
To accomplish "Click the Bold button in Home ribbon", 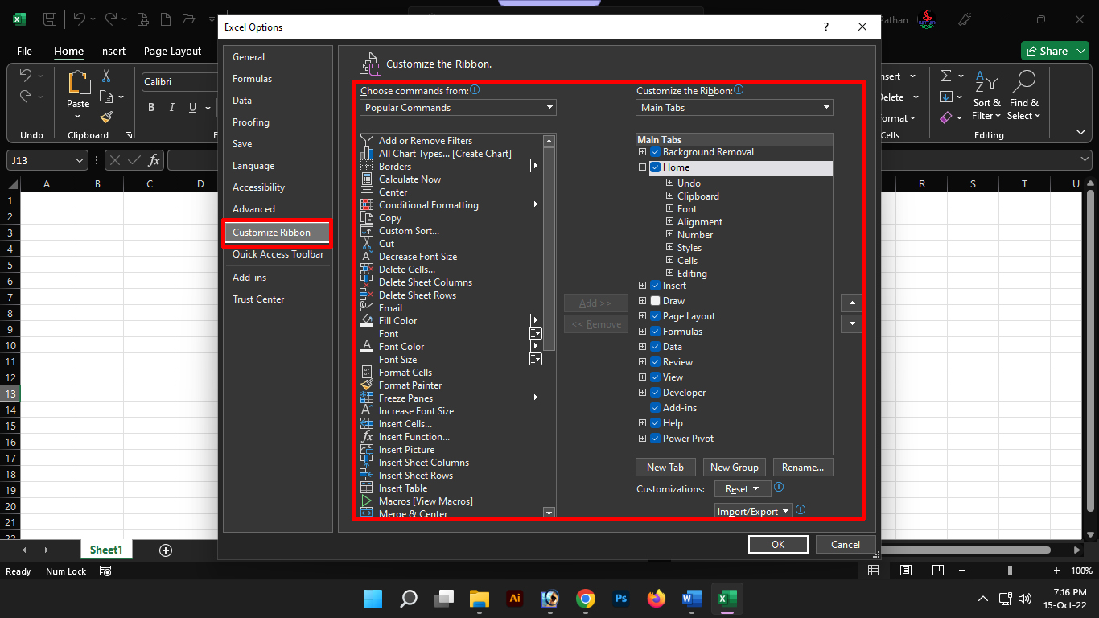I will pos(150,108).
